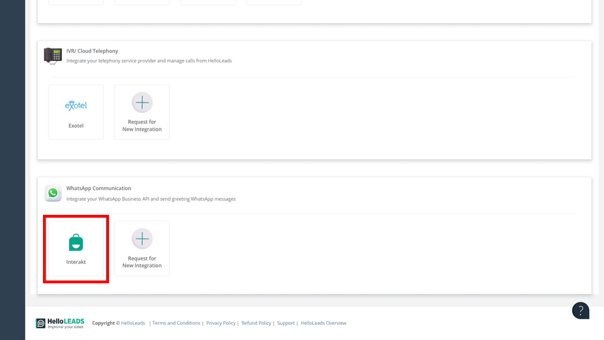Viewport: 604px width, 340px height.
Task: Request new integration in the WhatsApp Communication section
Action: (x=142, y=248)
